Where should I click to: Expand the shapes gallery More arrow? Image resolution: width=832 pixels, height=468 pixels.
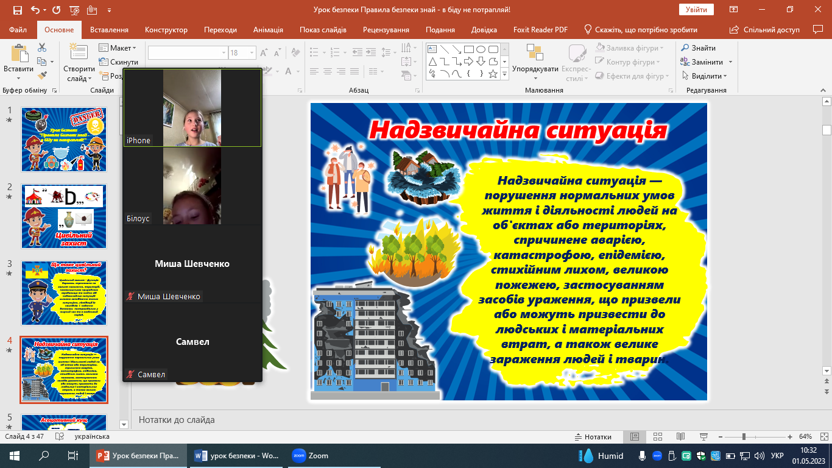505,74
